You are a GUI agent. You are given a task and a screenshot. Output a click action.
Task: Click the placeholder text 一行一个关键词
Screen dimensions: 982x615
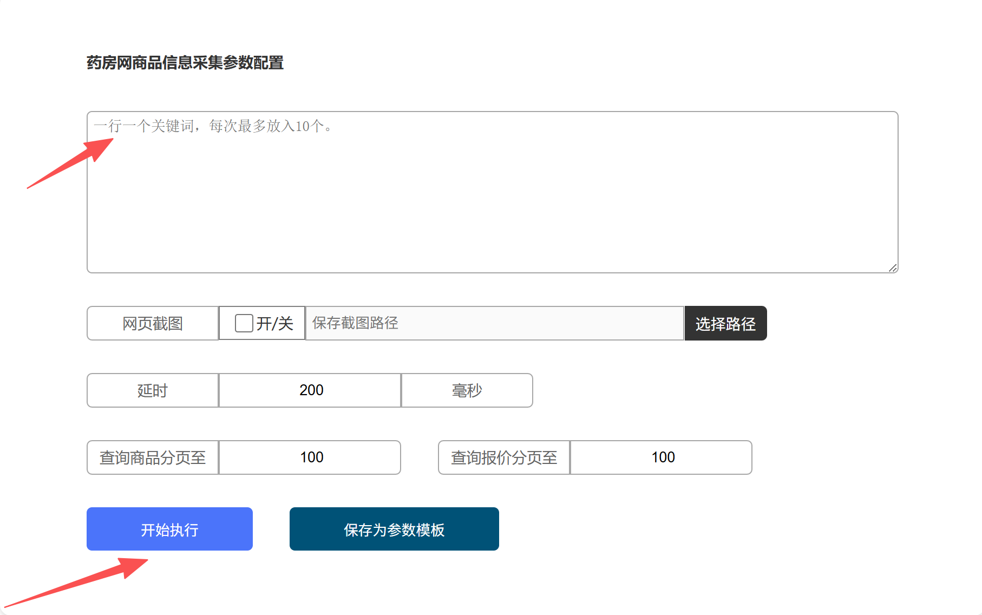144,126
